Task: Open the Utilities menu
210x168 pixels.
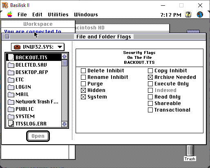Action: click(x=58, y=14)
